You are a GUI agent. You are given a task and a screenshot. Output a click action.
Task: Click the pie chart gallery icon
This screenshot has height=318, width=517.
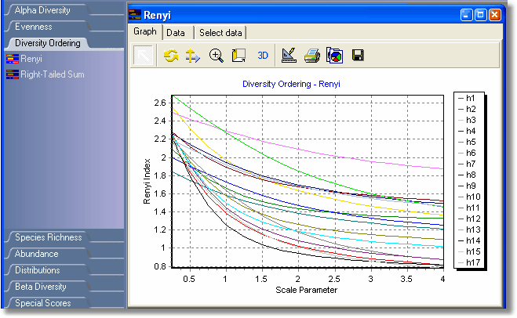334,56
